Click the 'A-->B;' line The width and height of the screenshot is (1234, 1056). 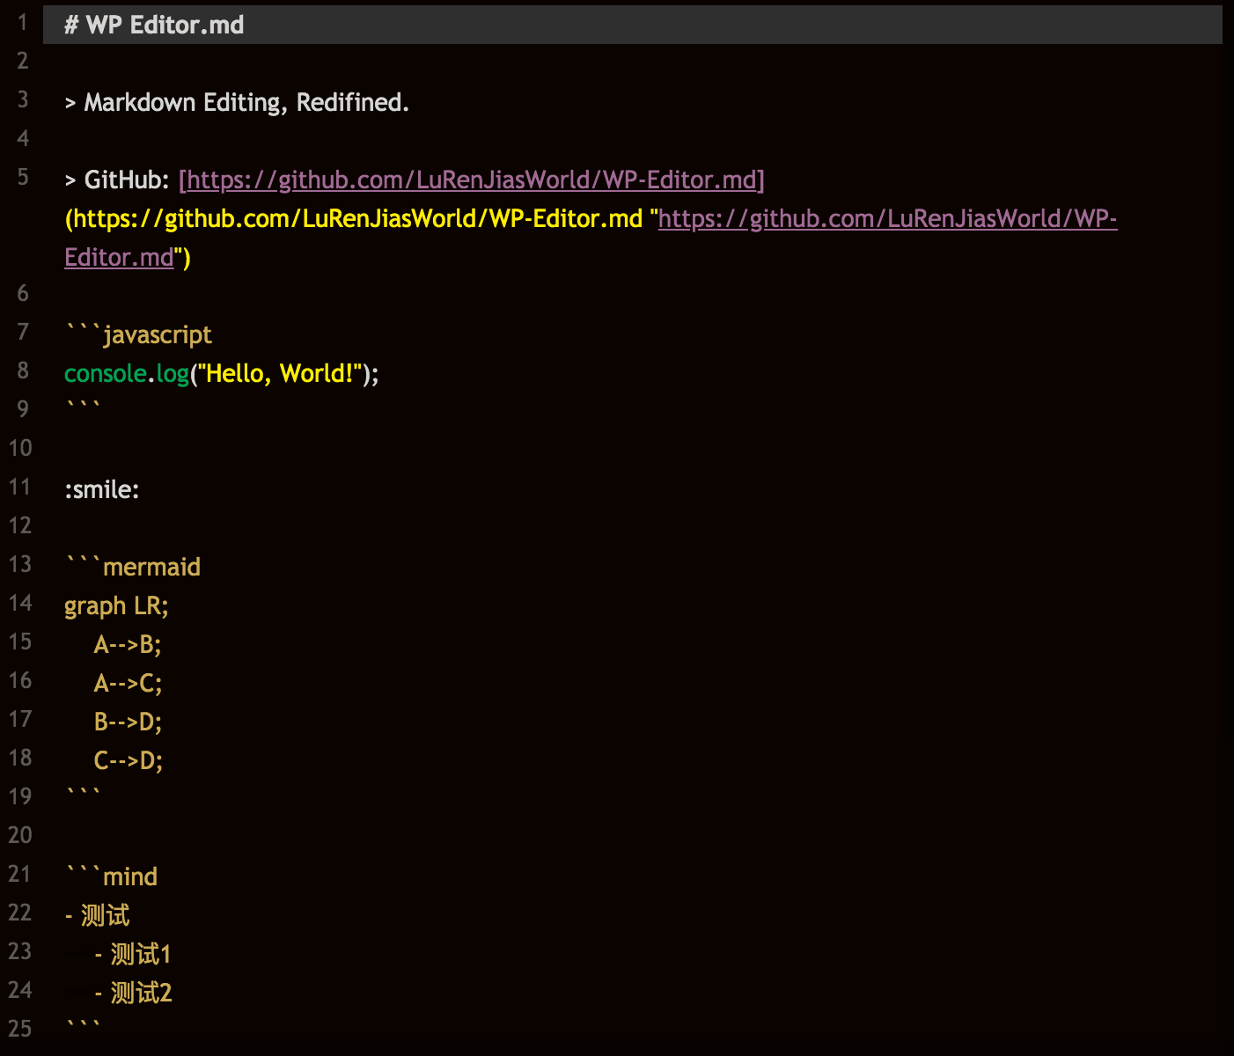point(128,645)
